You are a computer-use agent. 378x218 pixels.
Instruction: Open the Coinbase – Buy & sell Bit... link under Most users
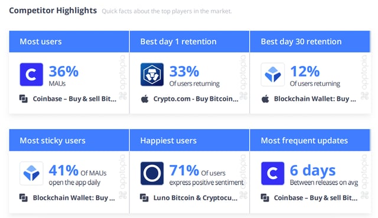click(x=74, y=99)
